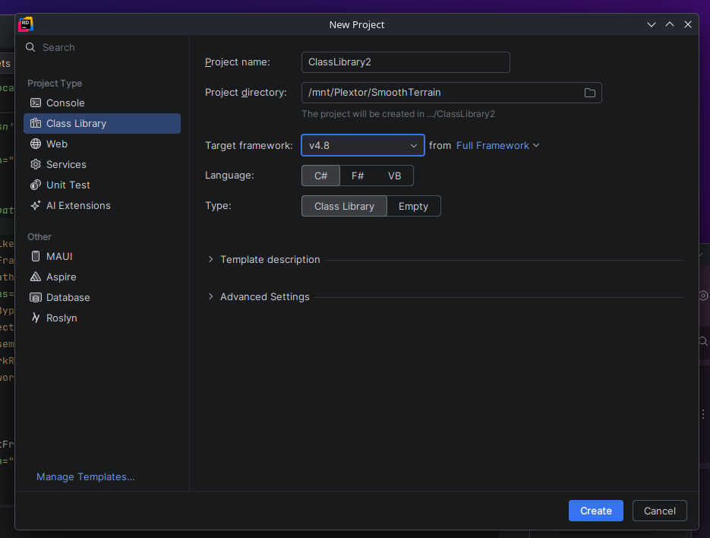The height and width of the screenshot is (538, 710).
Task: Choose the MAUI device icon
Action: 35,256
